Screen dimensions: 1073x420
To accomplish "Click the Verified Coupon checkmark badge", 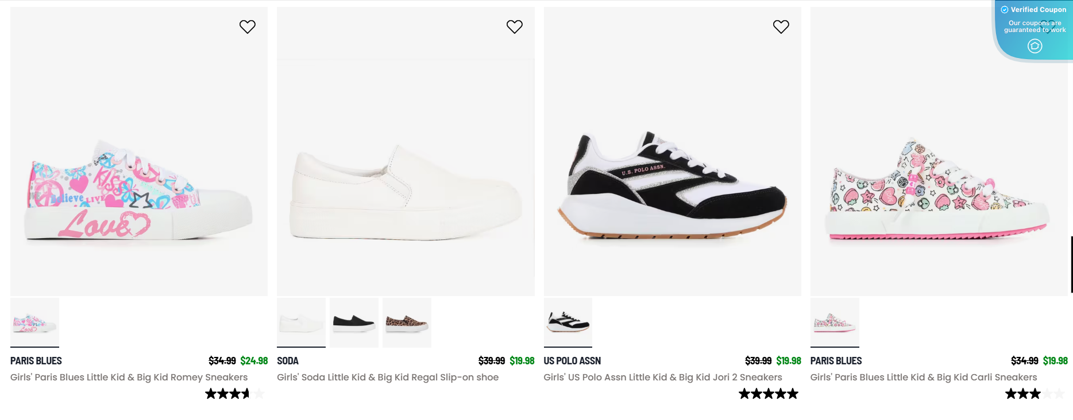I will (x=1005, y=10).
